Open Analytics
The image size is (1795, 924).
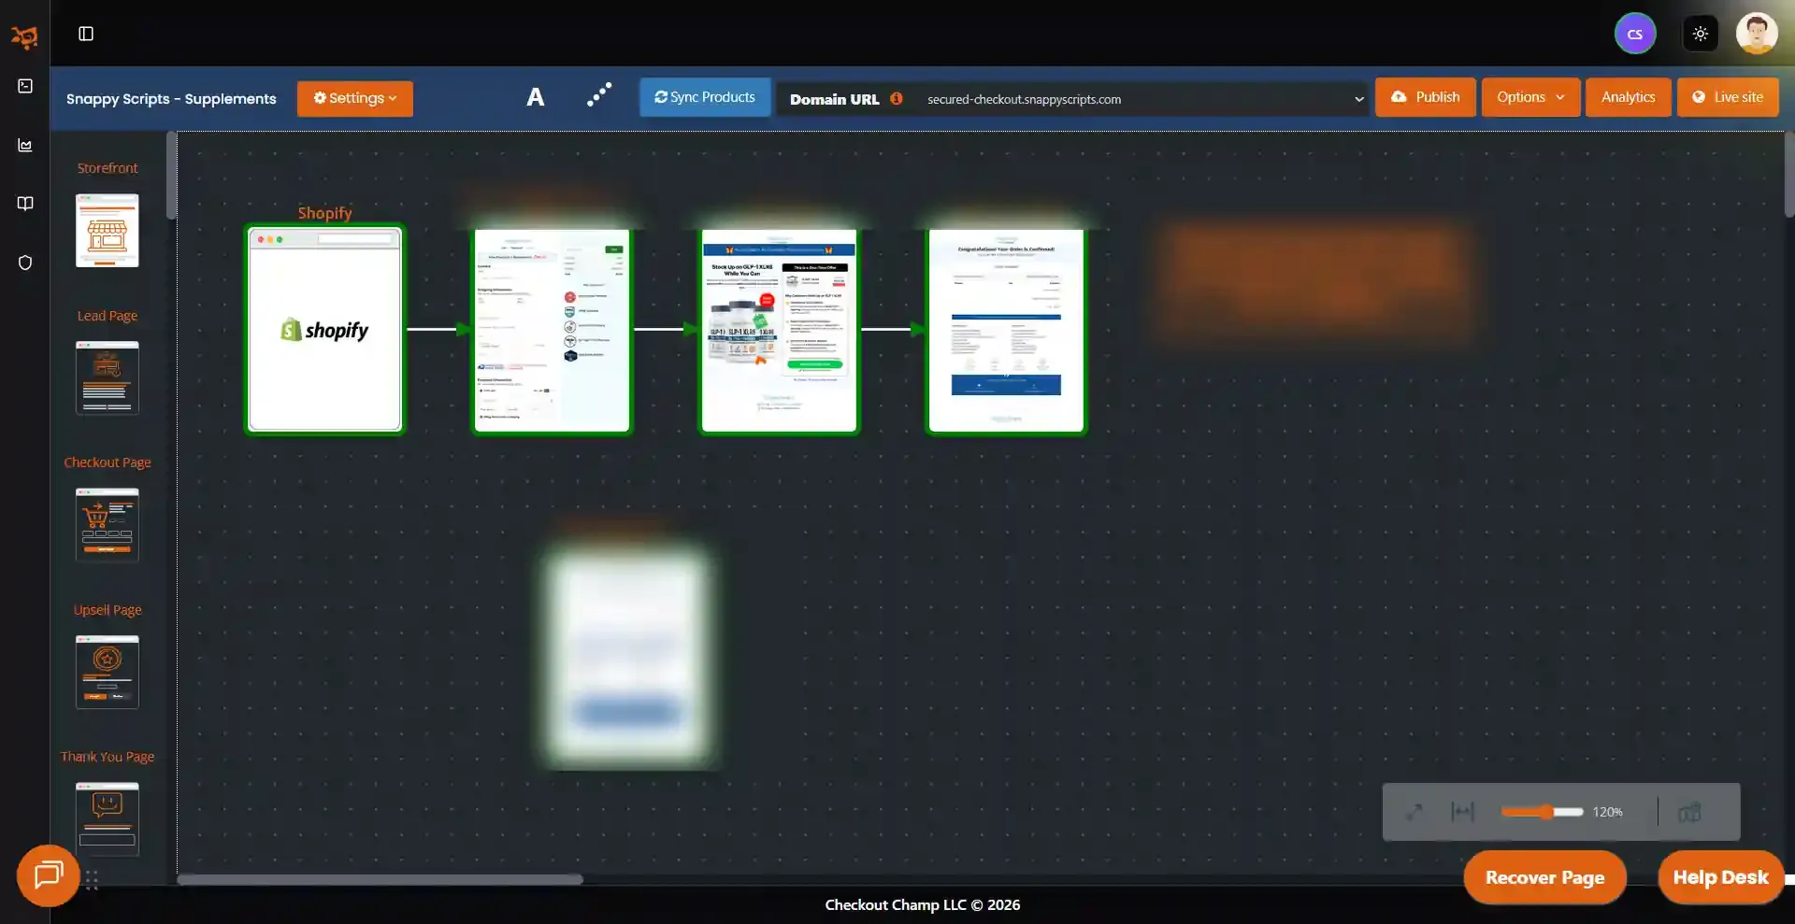[x=1628, y=97]
